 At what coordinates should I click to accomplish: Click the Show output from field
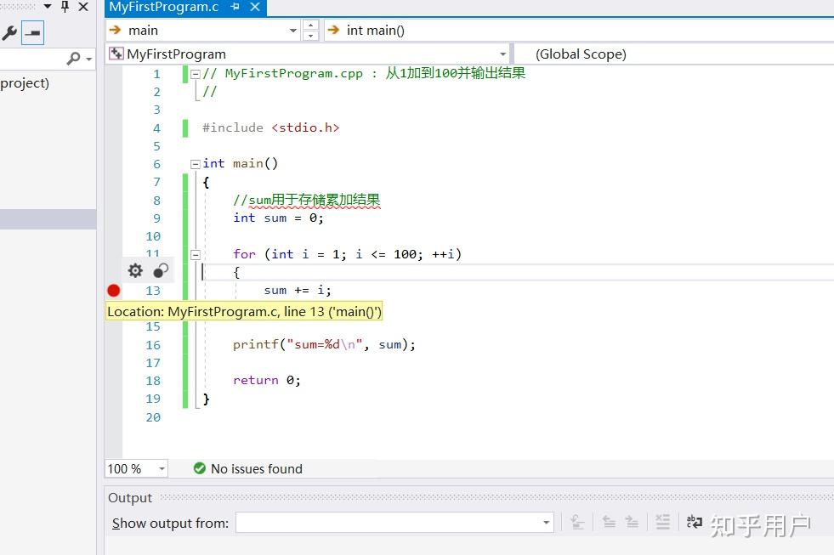coord(391,523)
